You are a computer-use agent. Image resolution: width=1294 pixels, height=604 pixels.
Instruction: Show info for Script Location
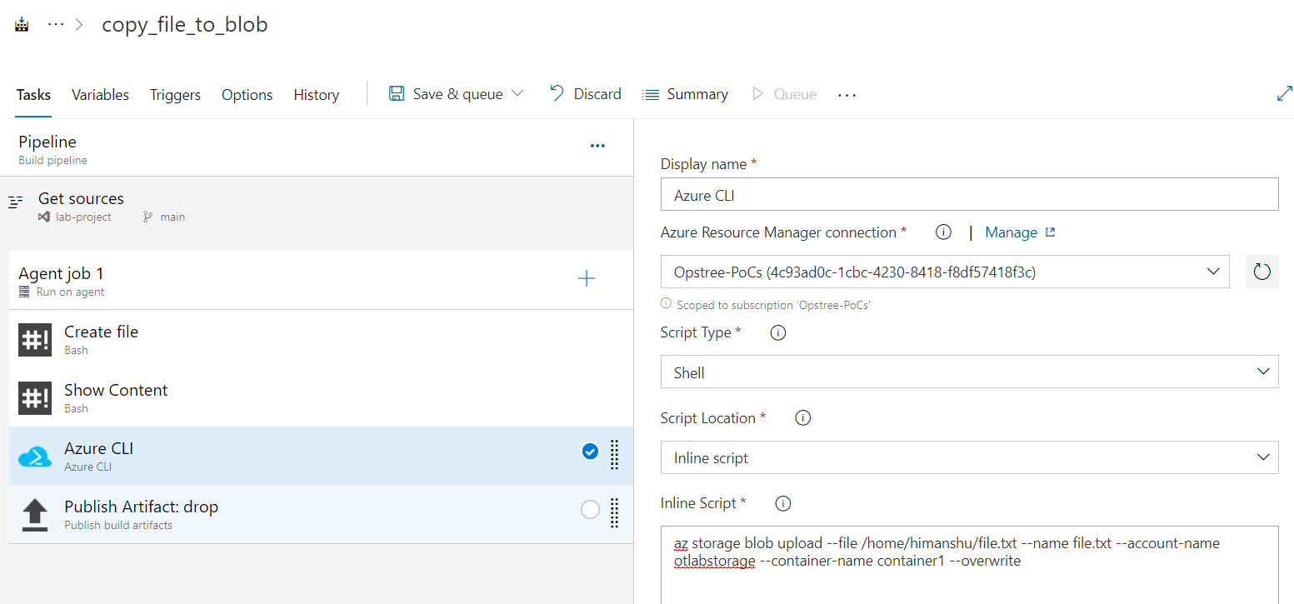click(803, 418)
